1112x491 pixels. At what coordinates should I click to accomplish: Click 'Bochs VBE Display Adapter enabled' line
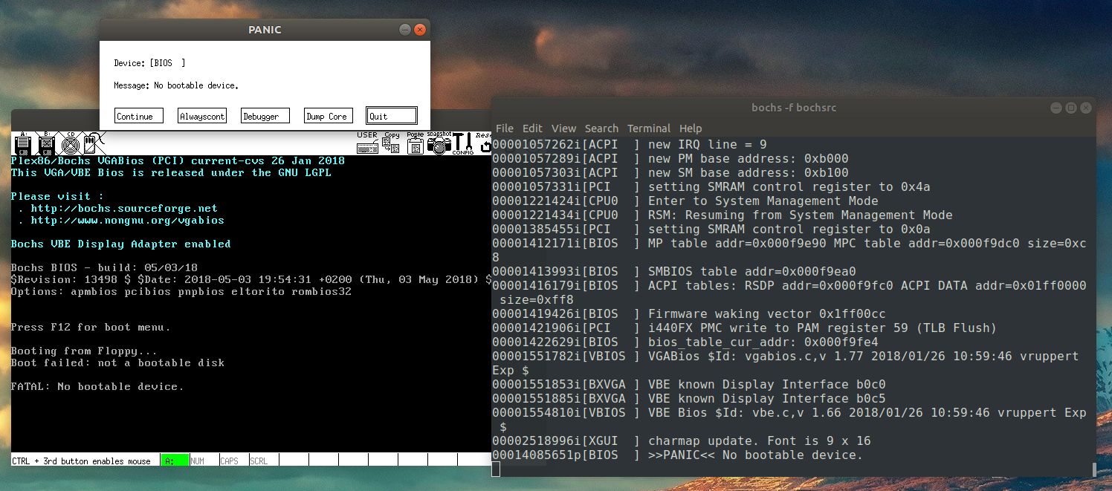(x=121, y=244)
